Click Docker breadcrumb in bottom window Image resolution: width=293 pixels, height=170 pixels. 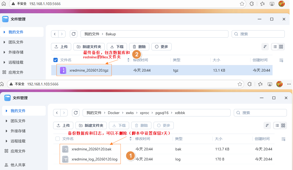tap(114, 113)
